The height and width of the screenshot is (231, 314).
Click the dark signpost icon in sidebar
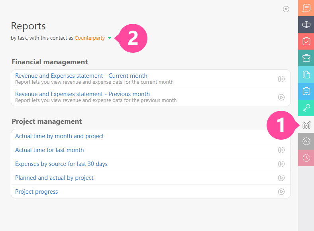pyautogui.click(x=306, y=25)
